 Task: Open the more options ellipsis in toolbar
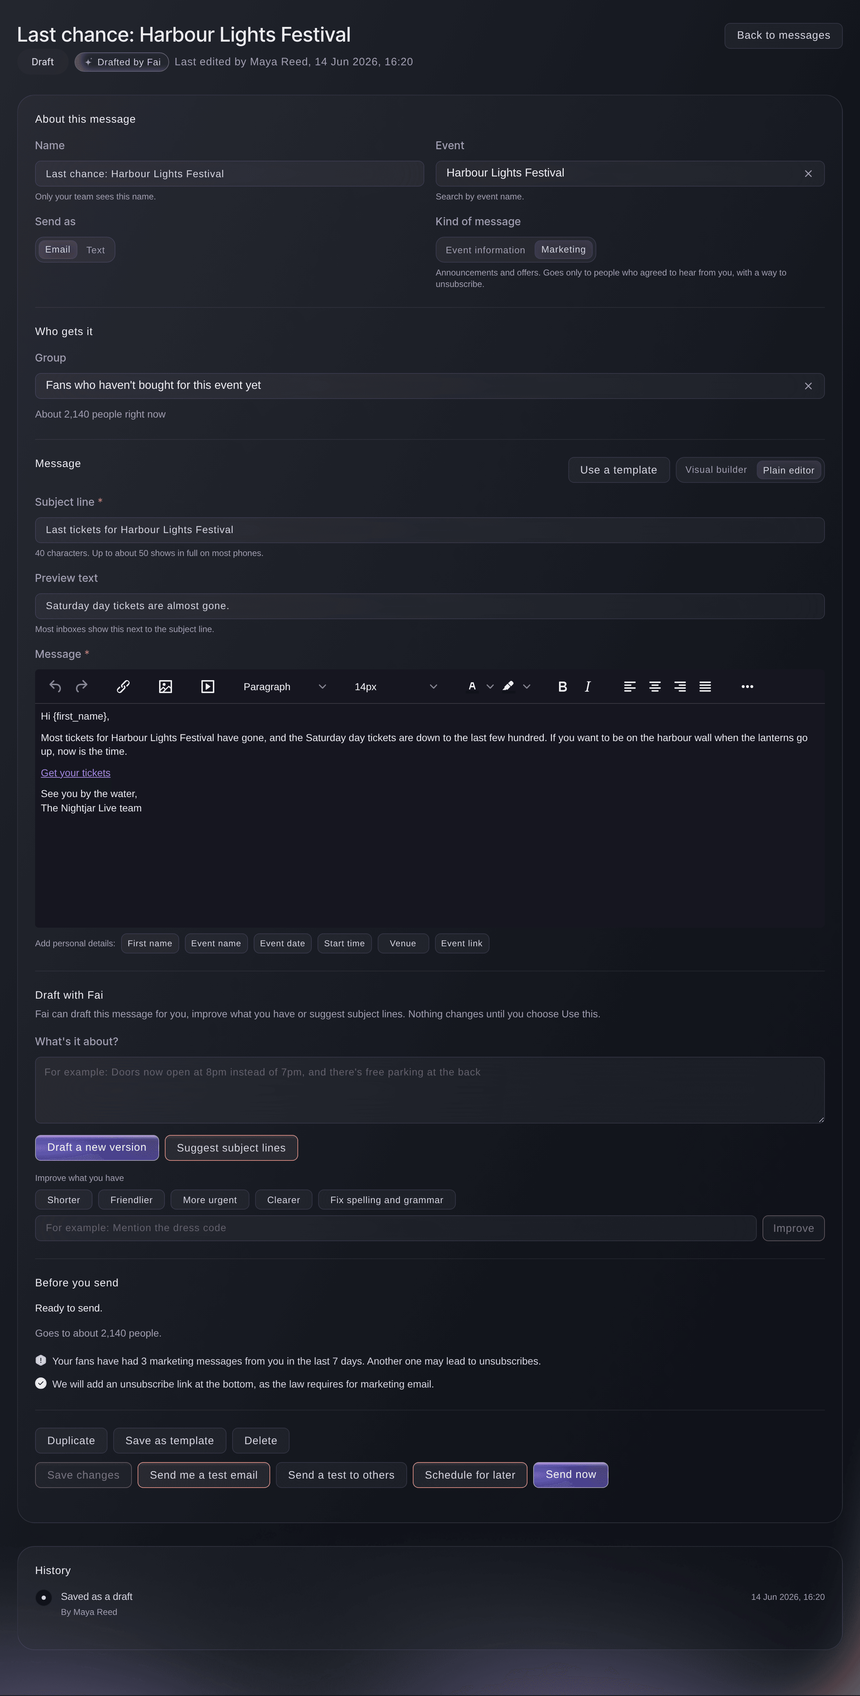(x=747, y=687)
